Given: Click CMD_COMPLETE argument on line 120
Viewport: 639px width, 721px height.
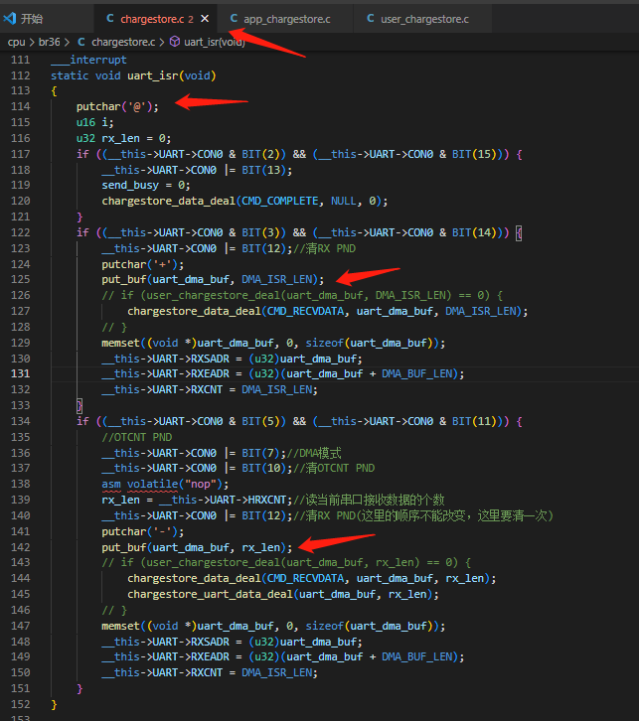Looking at the screenshot, I should 279,202.
